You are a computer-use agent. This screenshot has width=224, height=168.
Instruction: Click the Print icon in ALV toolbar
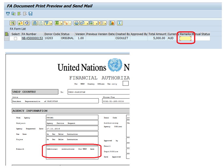coord(76,23)
